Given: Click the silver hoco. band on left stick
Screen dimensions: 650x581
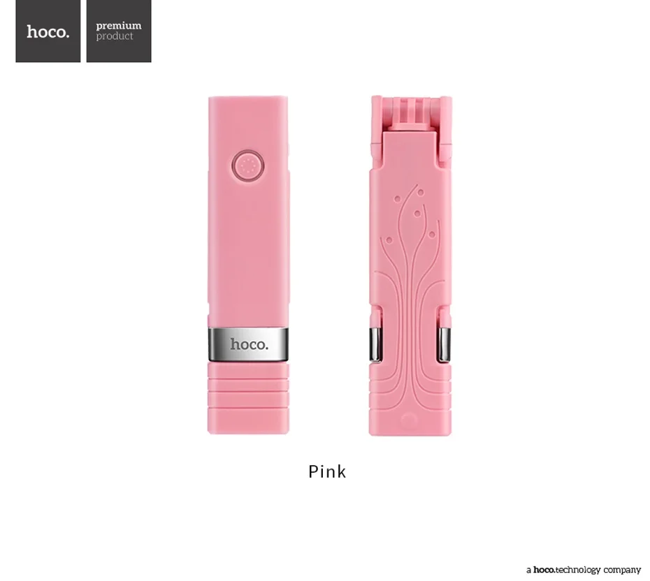Looking at the screenshot, I should (x=248, y=344).
